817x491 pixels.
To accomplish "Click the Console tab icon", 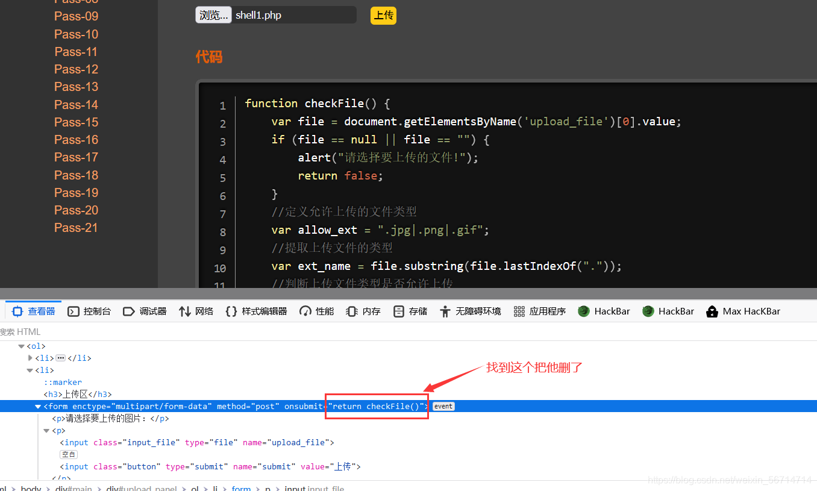I will 74,311.
